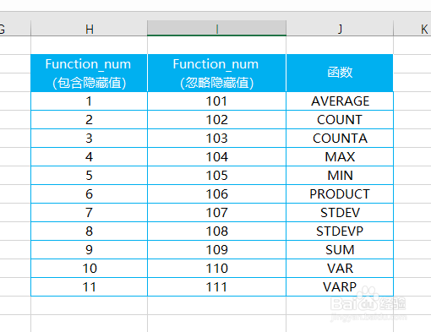Click cell with value 109

[x=216, y=250]
